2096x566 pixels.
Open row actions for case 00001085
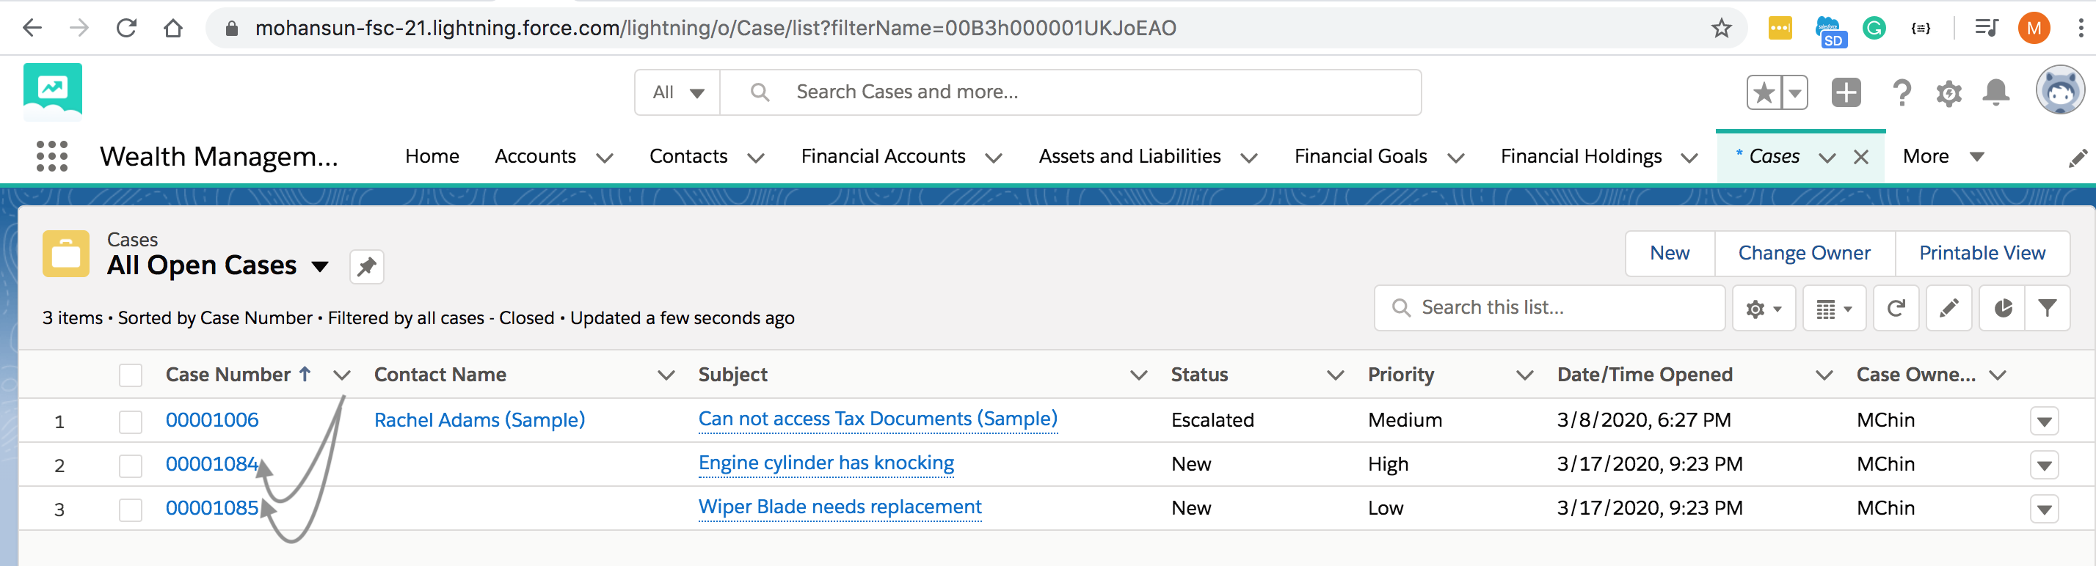pyautogui.click(x=2044, y=509)
